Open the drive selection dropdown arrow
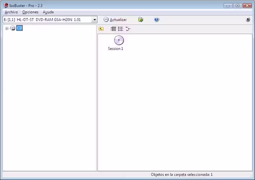255x180 pixels. coord(95,20)
